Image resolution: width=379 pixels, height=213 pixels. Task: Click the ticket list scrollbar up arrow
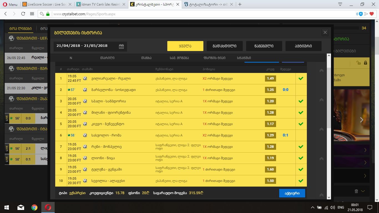click(329, 56)
